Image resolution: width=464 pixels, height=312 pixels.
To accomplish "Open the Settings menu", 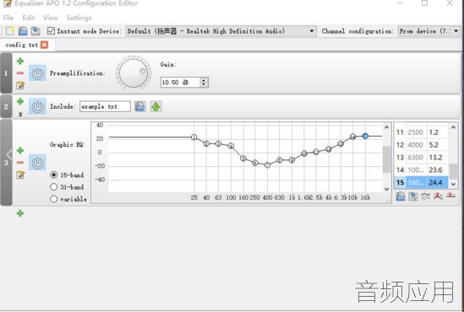I will (x=79, y=18).
